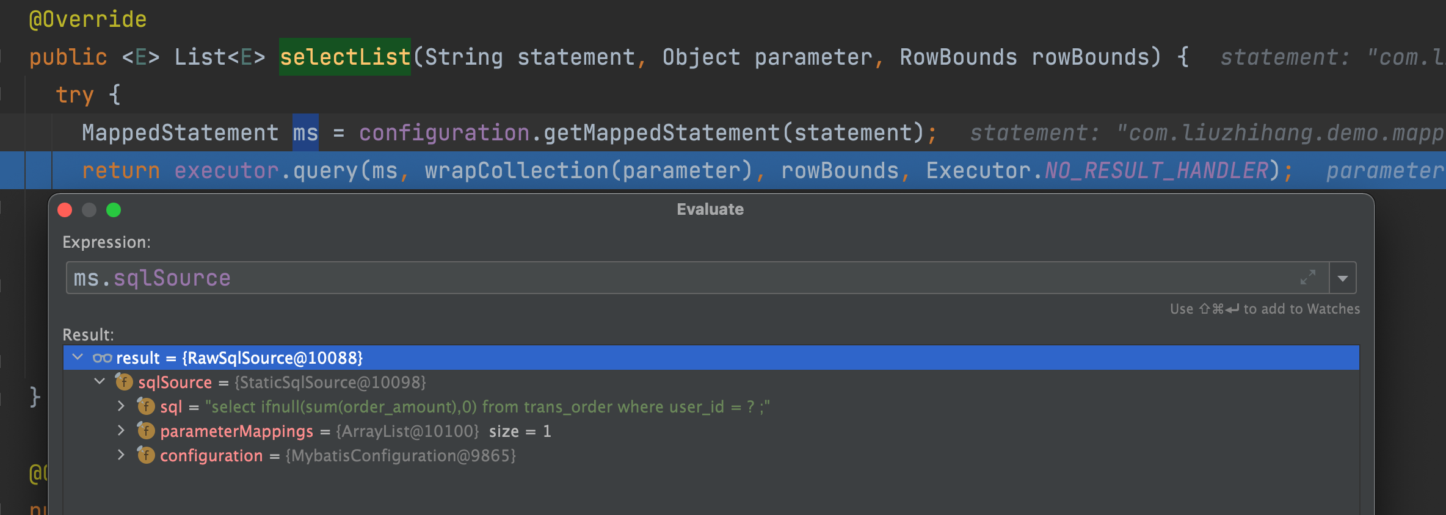The width and height of the screenshot is (1446, 515).
Task: Click NO_RESULT_HANDLER constant in editor
Action: 1157,170
